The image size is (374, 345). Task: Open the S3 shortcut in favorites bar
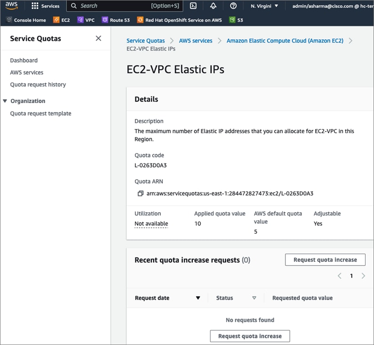tap(236, 20)
